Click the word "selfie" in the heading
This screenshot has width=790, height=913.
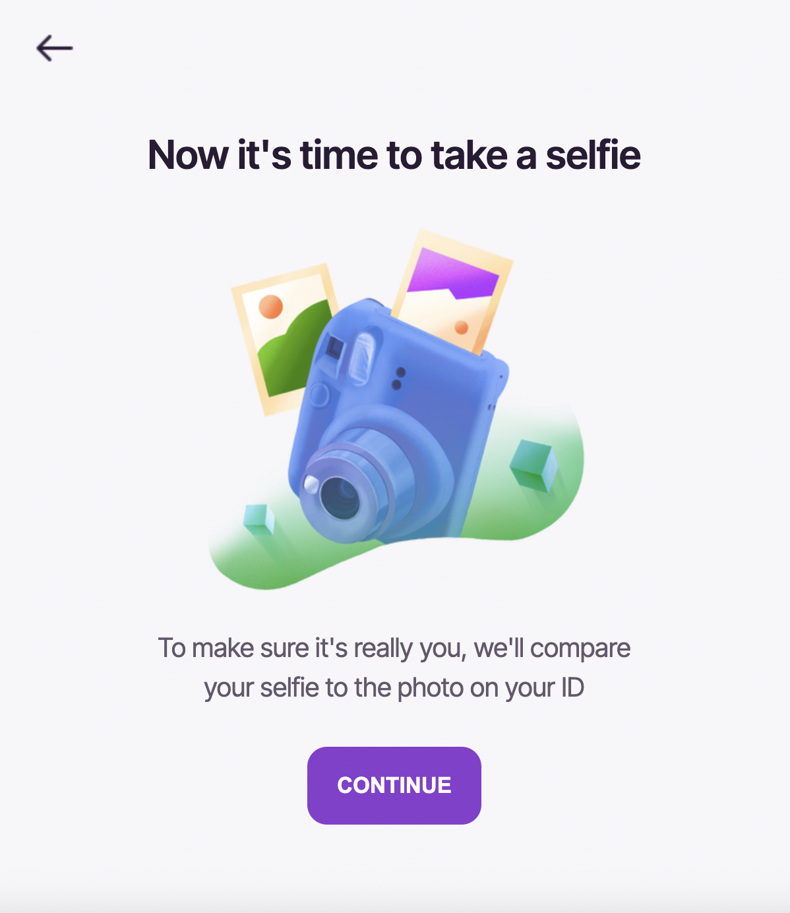tap(593, 155)
